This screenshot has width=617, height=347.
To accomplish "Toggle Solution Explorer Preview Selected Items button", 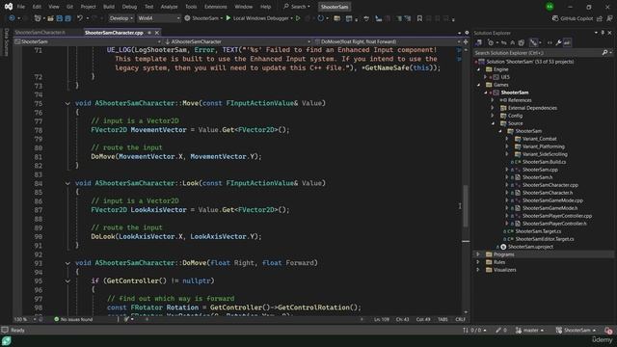I will (567, 42).
